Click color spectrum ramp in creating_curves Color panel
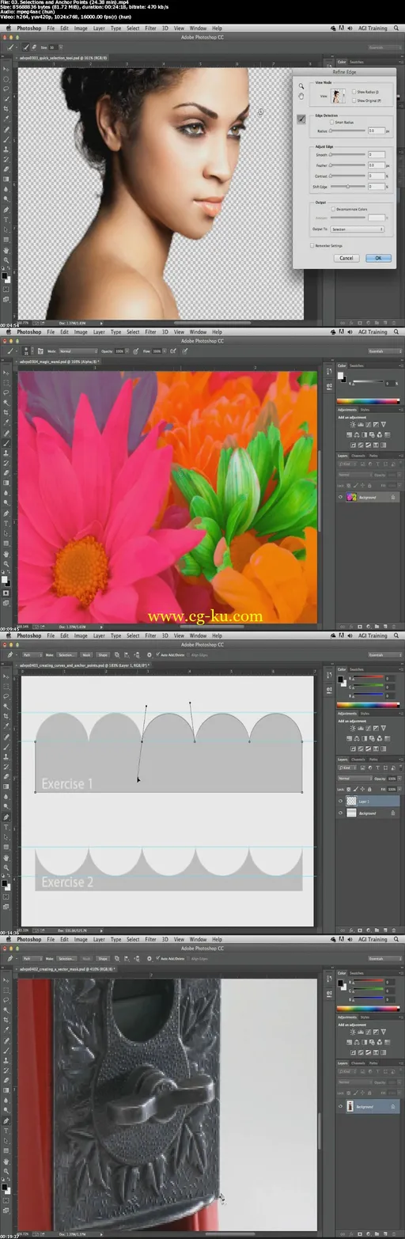The width and height of the screenshot is (405, 1239). [x=369, y=703]
